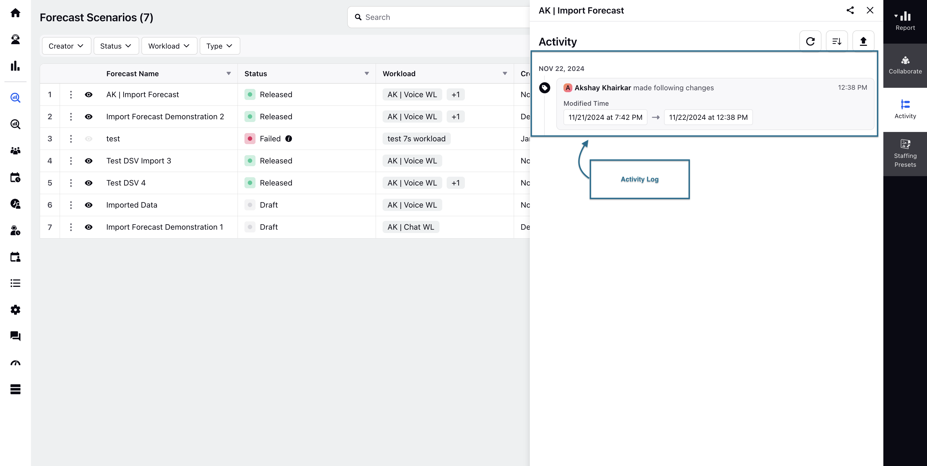927x466 pixels.
Task: Open the stacked rows icon in sidebar
Action: (15, 389)
